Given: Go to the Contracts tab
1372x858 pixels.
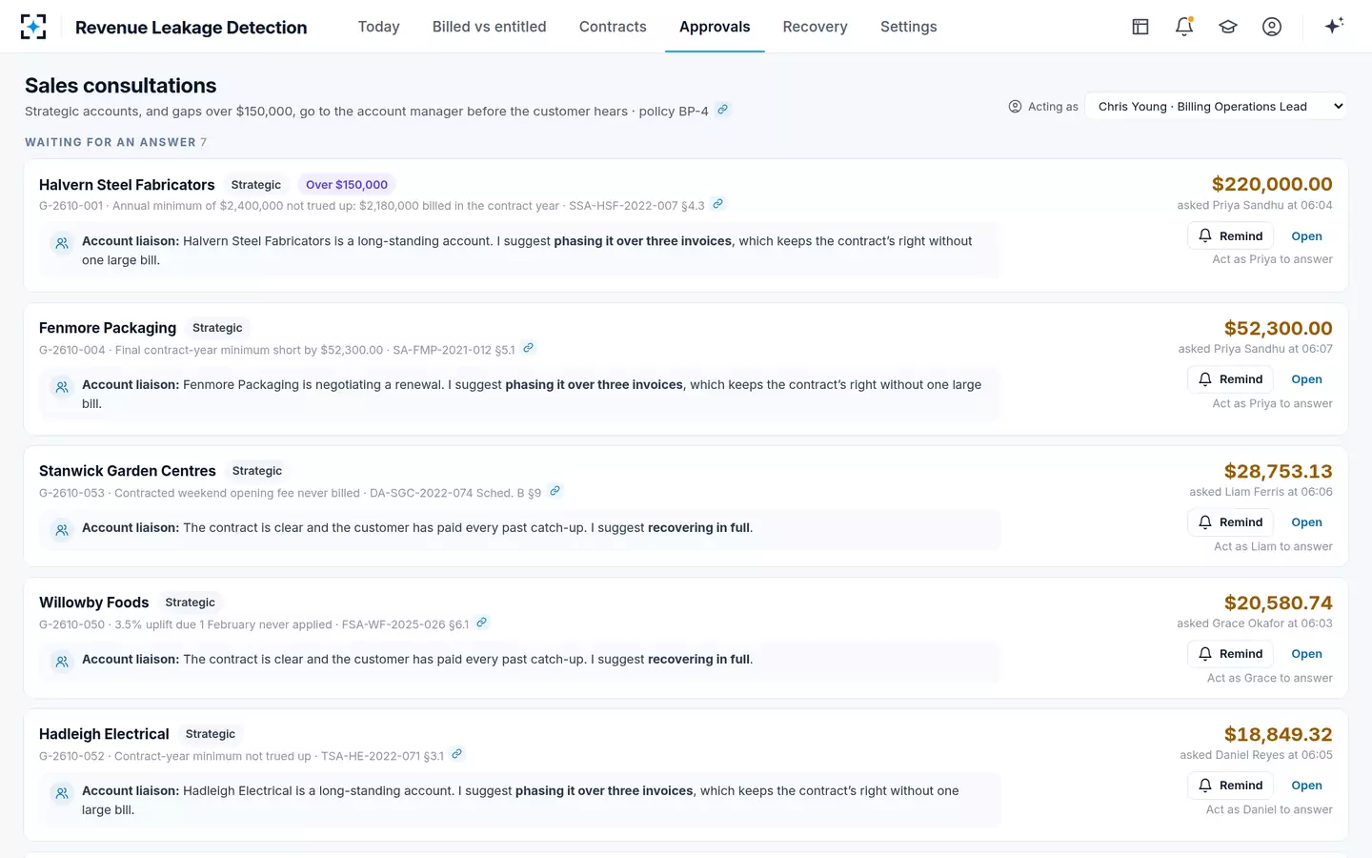Looking at the screenshot, I should 613,27.
